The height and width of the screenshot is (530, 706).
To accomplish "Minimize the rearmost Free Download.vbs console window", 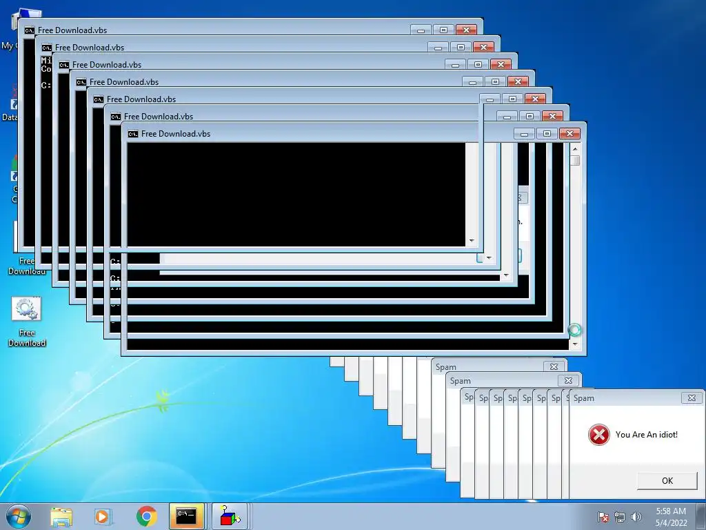I will (x=421, y=30).
